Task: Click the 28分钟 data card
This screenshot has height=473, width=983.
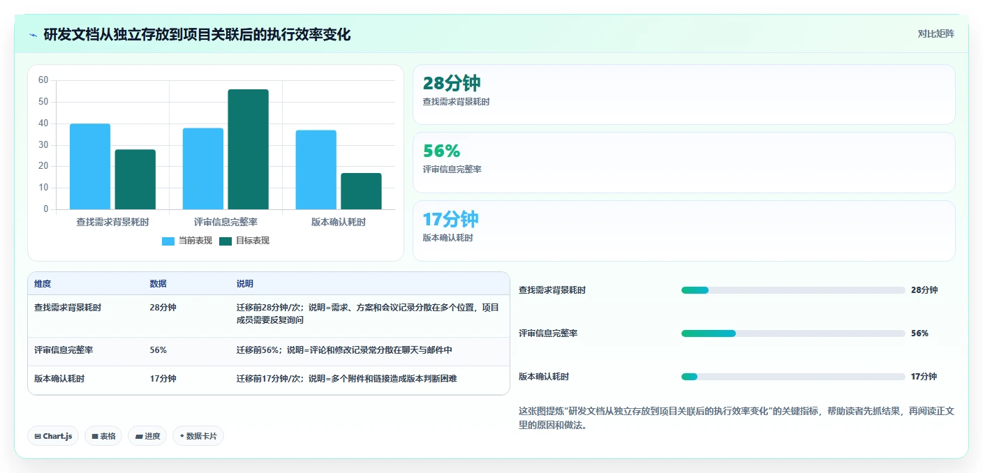Action: (x=684, y=95)
